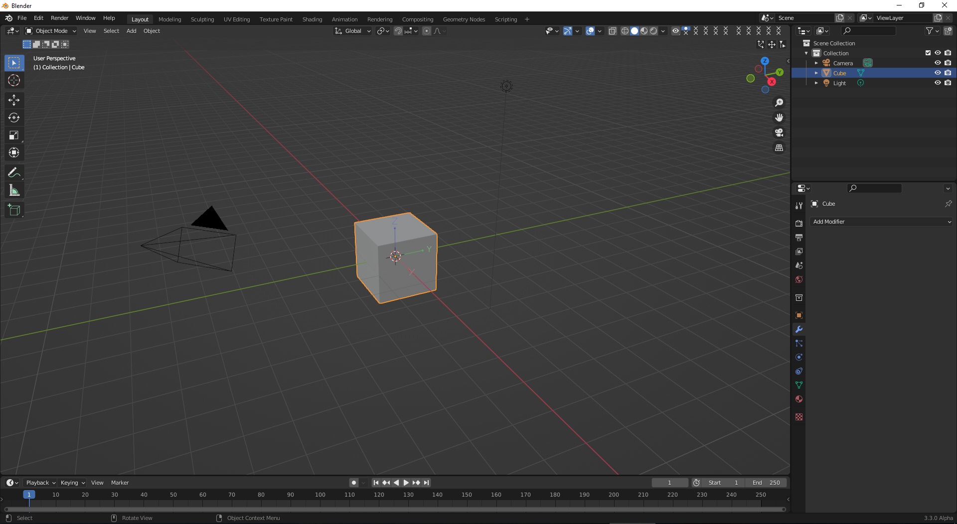Activate the Rotate tool

[x=14, y=118]
